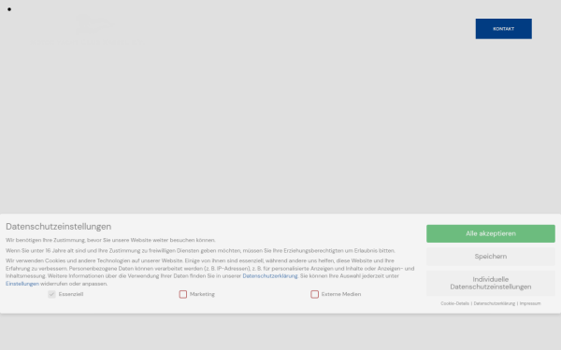Click the faded company logo in header
Screen dimensions: 561x350
88,30
